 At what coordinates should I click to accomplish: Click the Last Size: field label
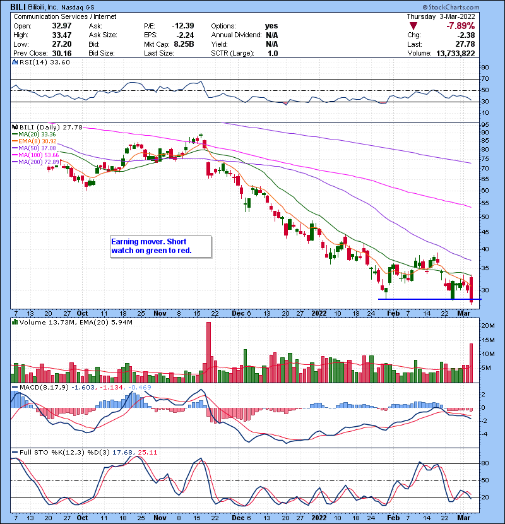(x=158, y=54)
